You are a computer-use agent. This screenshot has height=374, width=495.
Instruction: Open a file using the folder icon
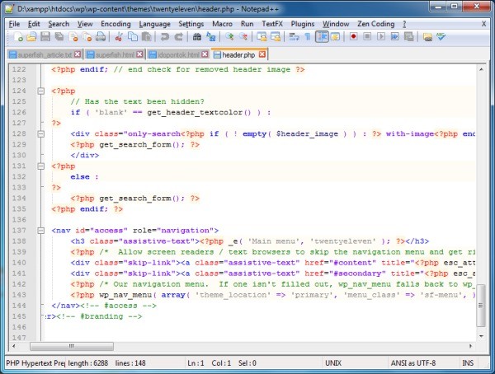coord(31,37)
